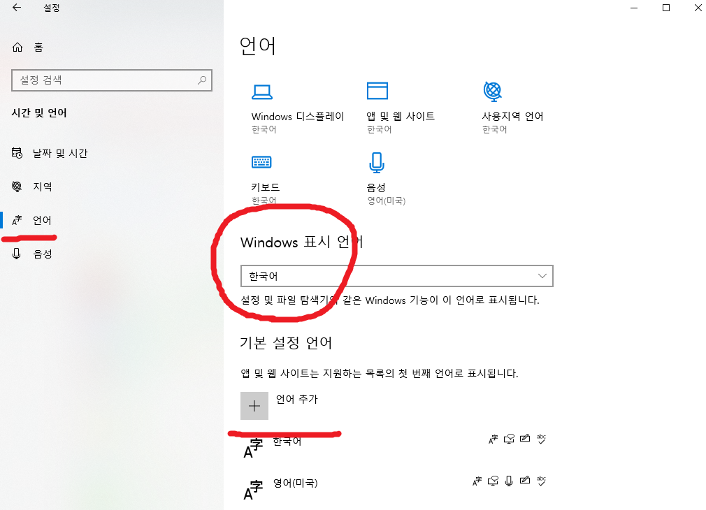Click the 기본 설정 언어 heading
Viewport: 706px width, 510px height.
pyautogui.click(x=286, y=343)
